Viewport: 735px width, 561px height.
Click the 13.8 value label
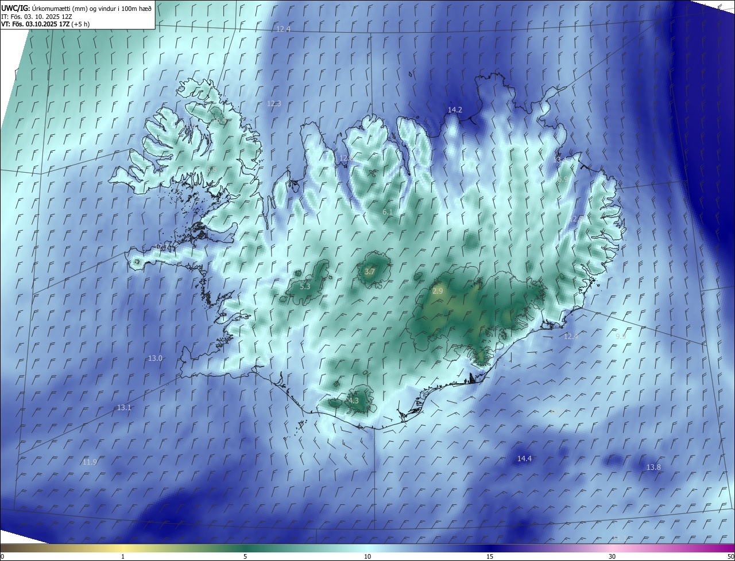(653, 467)
